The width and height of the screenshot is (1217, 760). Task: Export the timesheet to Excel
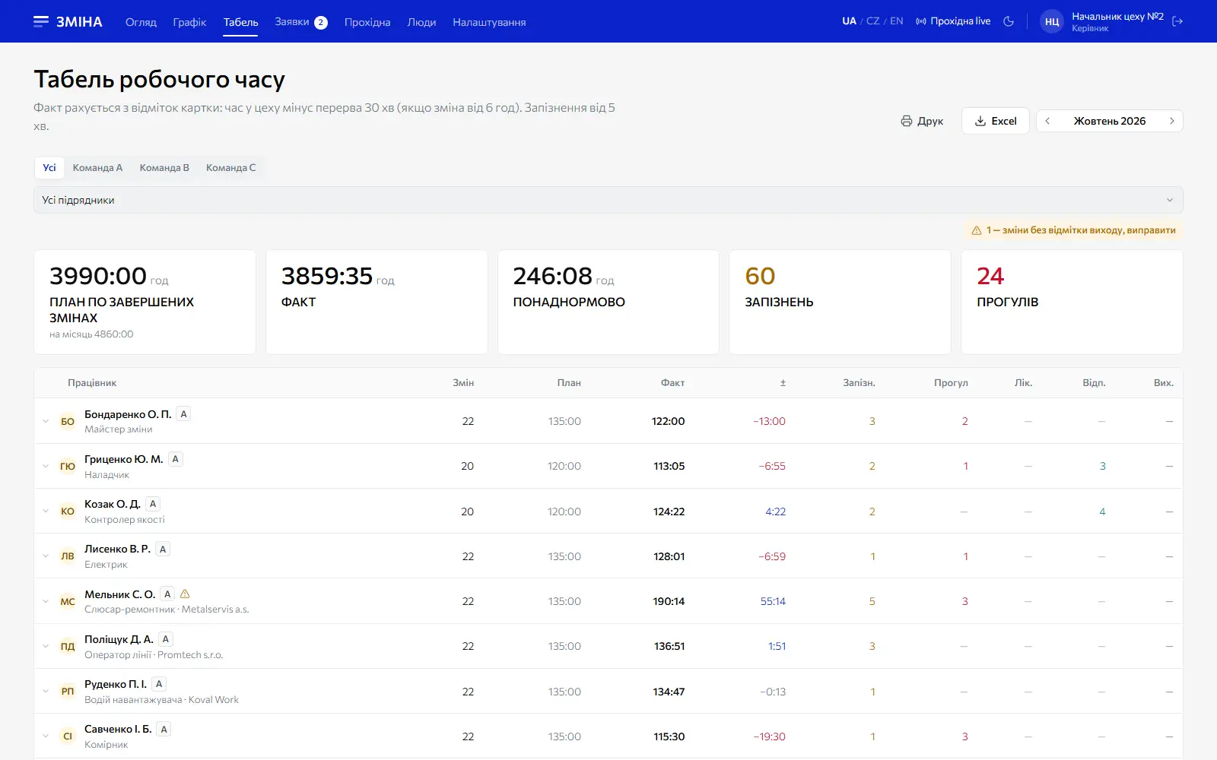[996, 121]
